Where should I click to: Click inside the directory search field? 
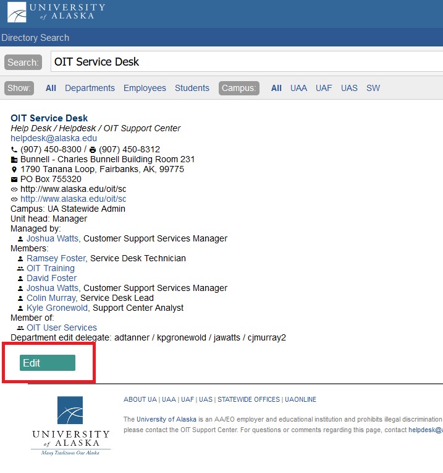coord(247,62)
